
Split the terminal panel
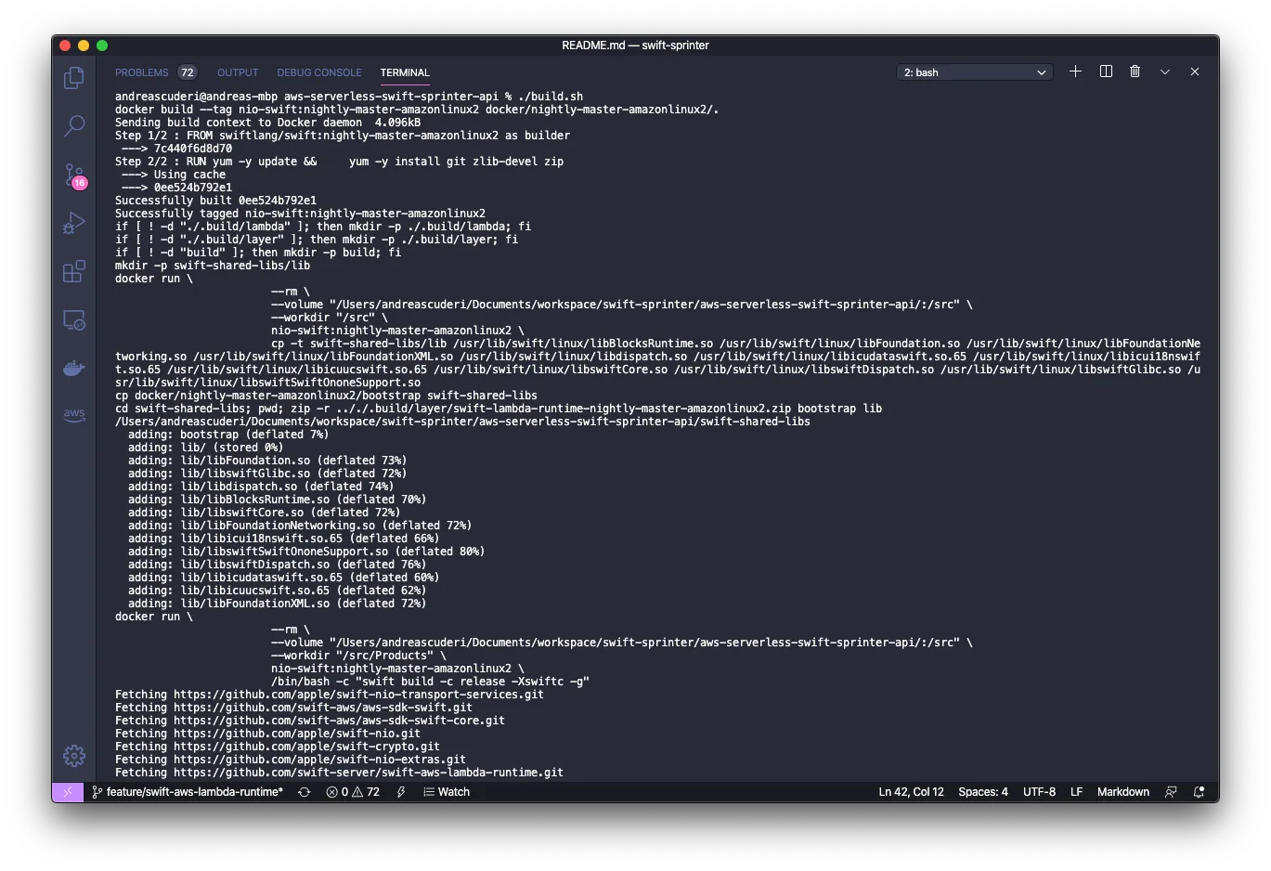click(1106, 71)
